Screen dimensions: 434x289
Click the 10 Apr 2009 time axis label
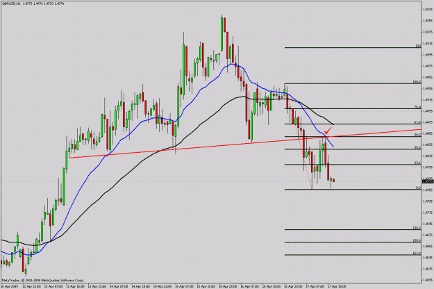(x=9, y=286)
